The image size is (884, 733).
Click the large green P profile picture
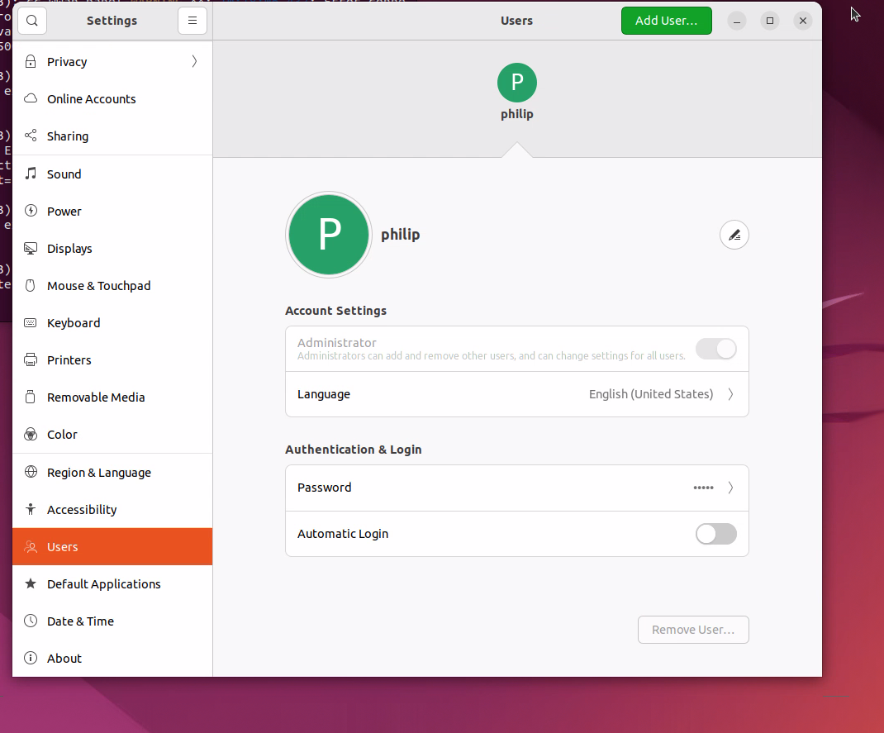[329, 235]
